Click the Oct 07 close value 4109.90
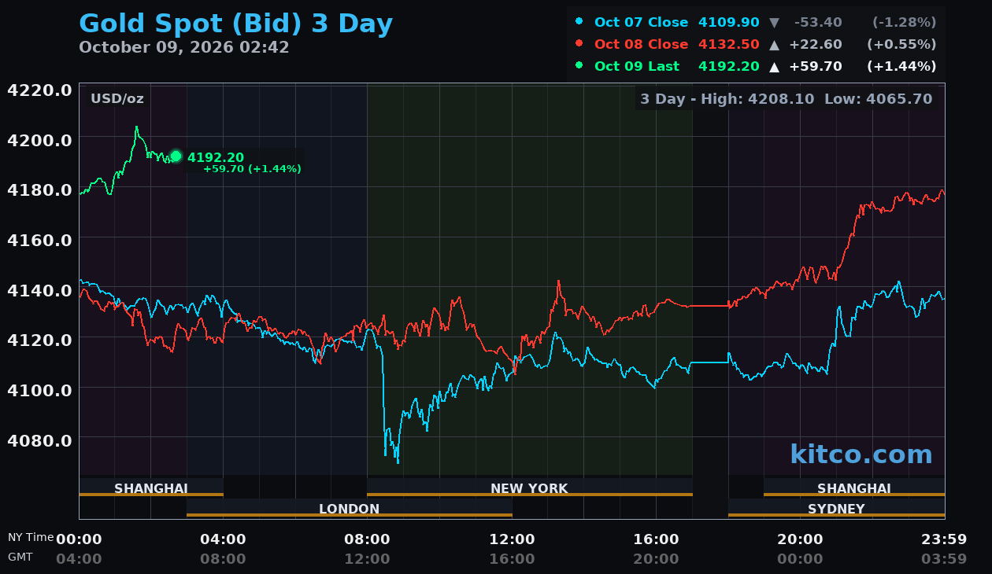The height and width of the screenshot is (574, 992). [x=729, y=22]
